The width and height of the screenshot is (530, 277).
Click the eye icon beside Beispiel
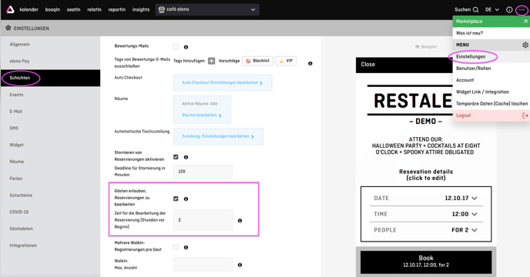(417, 47)
